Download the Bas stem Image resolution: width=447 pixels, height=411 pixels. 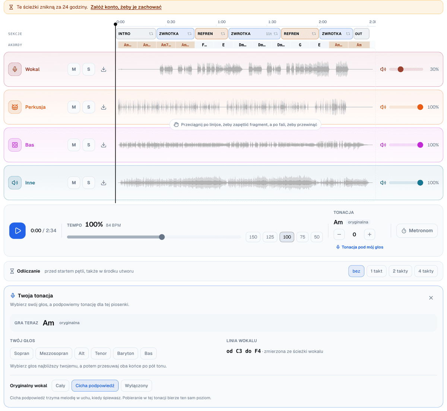(x=104, y=145)
